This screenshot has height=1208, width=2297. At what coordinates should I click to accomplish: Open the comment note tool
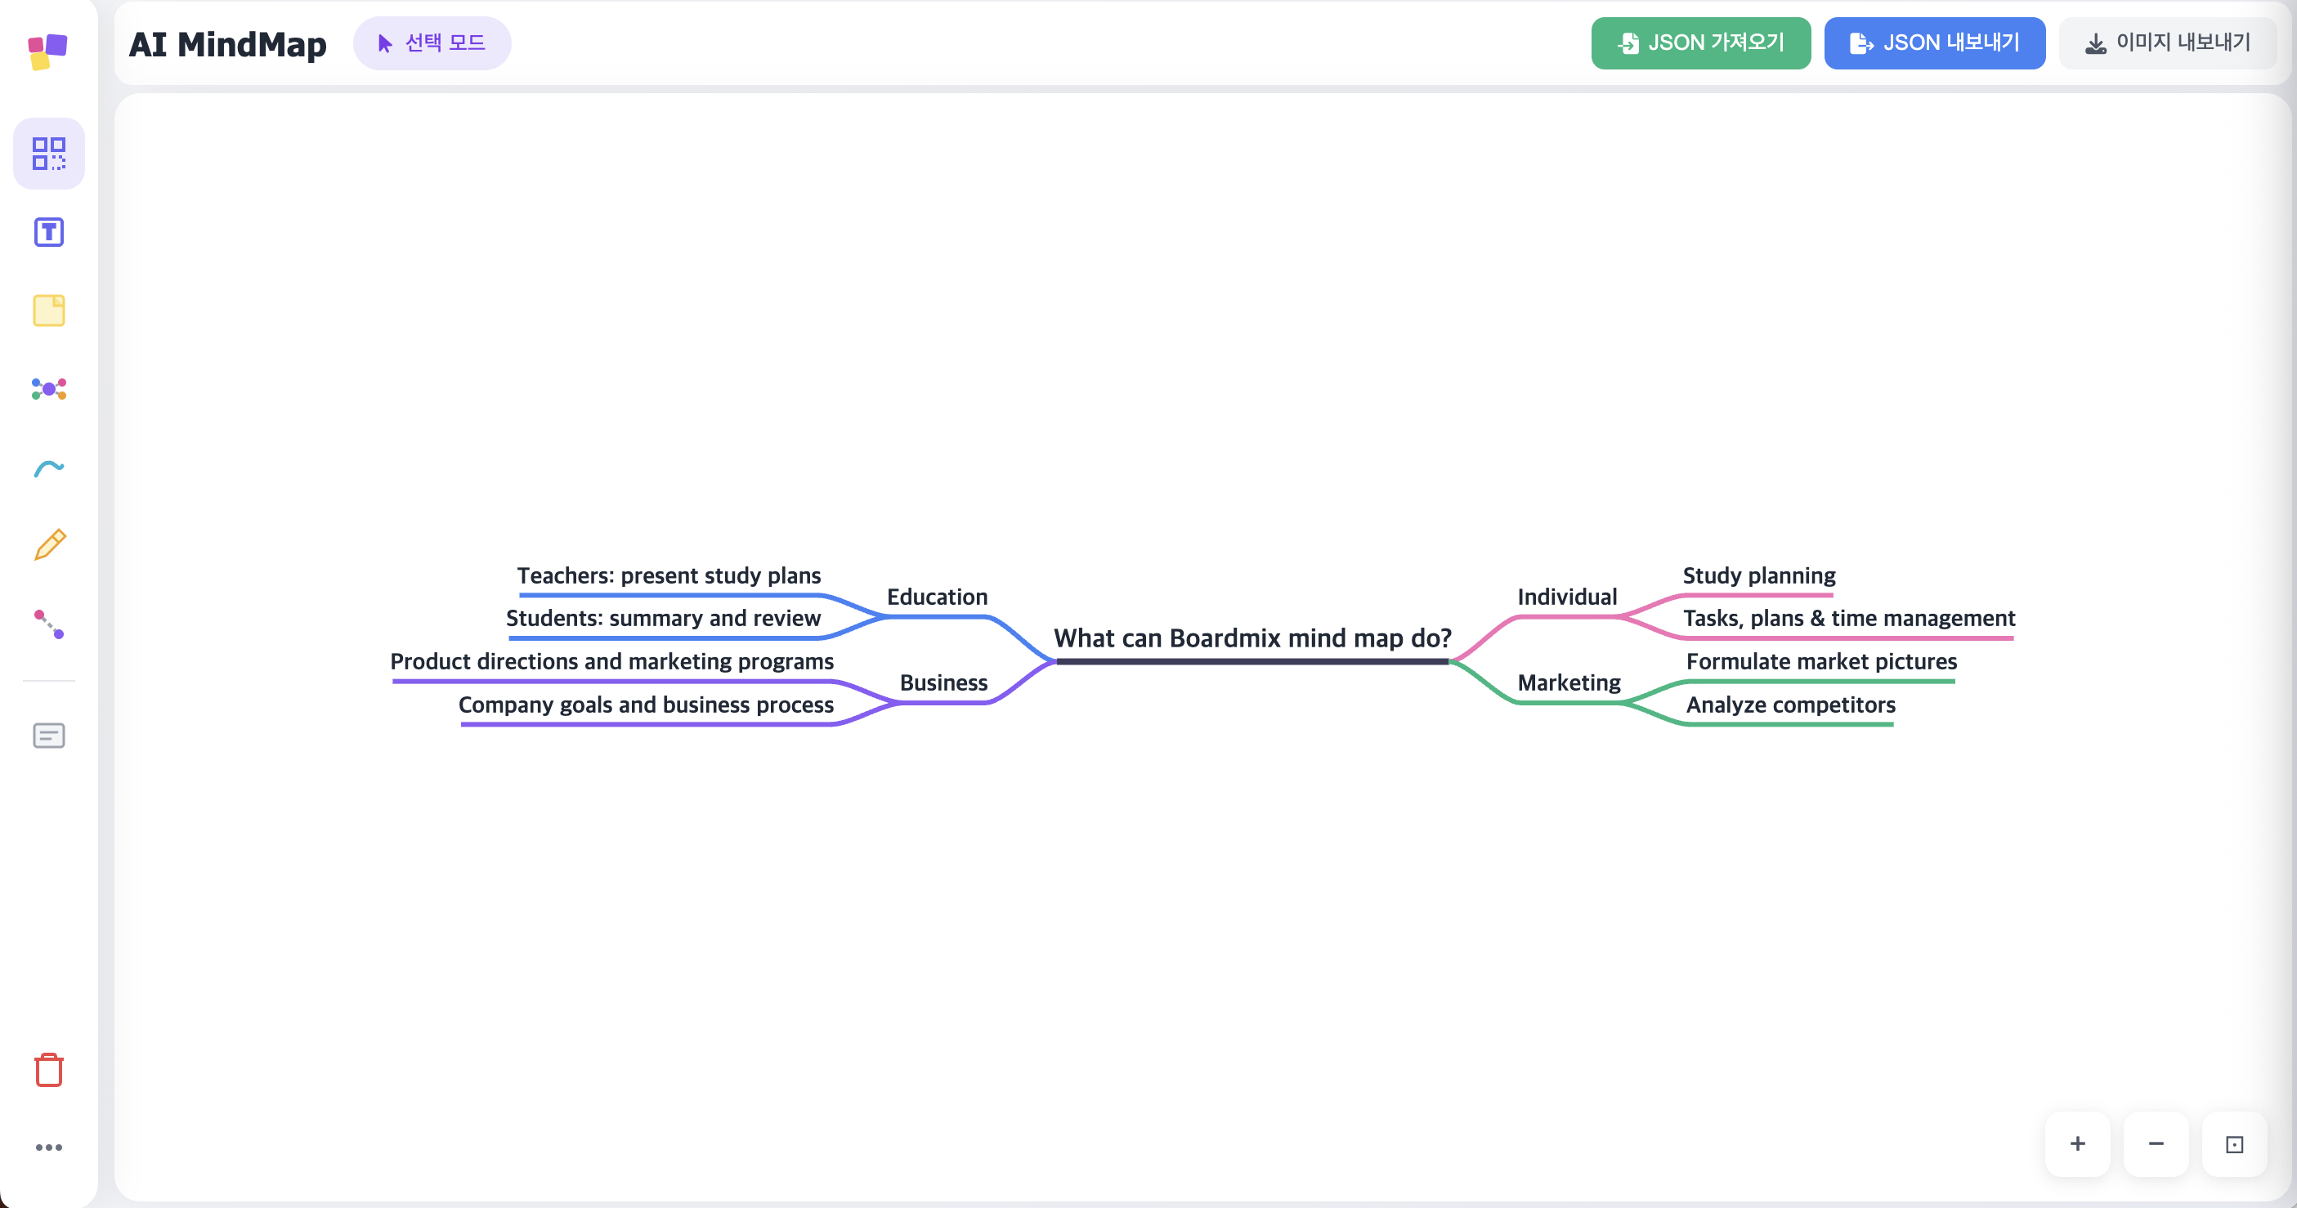49,736
